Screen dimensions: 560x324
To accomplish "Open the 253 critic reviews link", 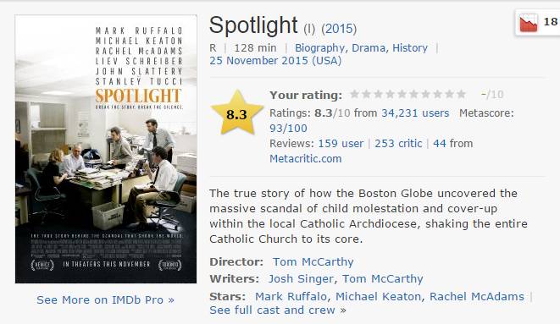I will [x=398, y=143].
